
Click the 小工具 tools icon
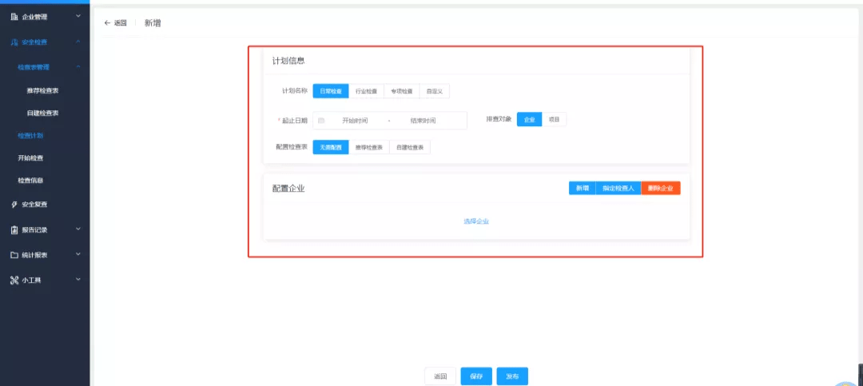click(14, 281)
